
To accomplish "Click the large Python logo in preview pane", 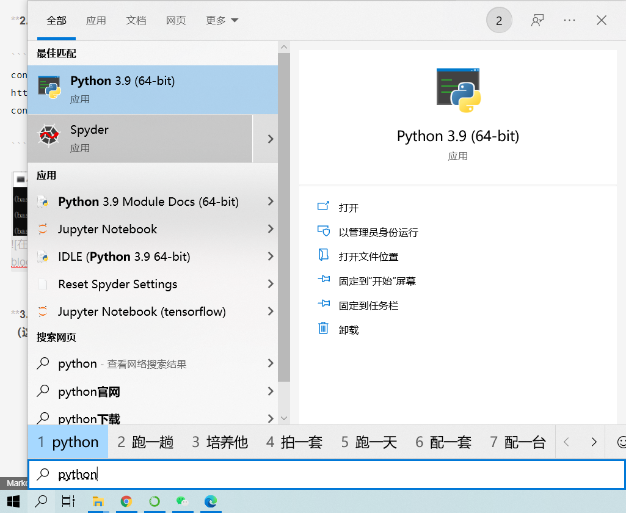I will tap(458, 90).
